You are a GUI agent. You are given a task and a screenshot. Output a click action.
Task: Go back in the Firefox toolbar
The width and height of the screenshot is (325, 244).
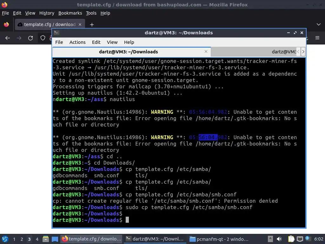click(8, 38)
